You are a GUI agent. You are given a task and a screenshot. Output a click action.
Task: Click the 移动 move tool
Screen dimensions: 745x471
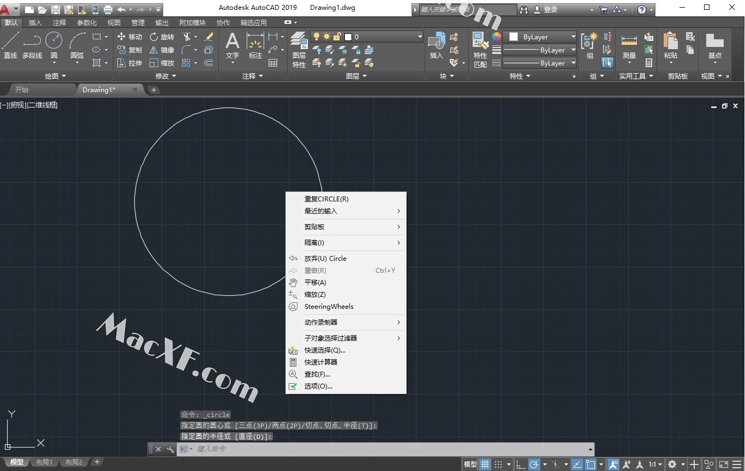pyautogui.click(x=129, y=37)
